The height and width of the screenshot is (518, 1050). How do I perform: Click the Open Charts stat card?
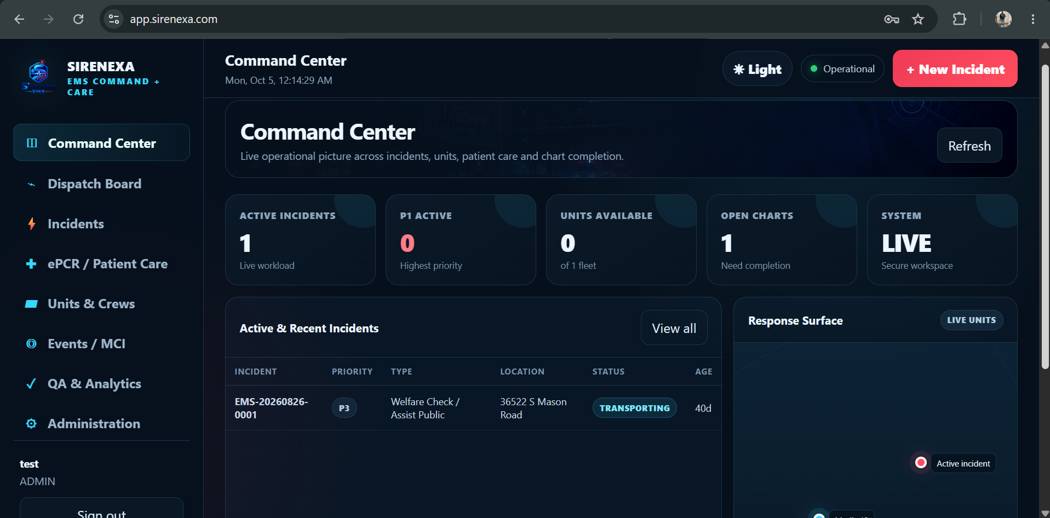[782, 240]
